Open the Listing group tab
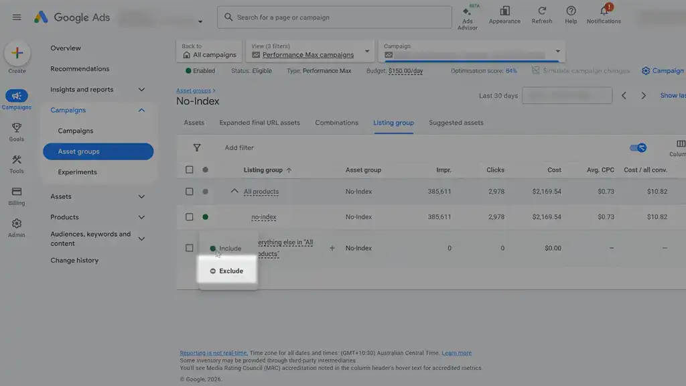This screenshot has height=386, width=686. [393, 123]
